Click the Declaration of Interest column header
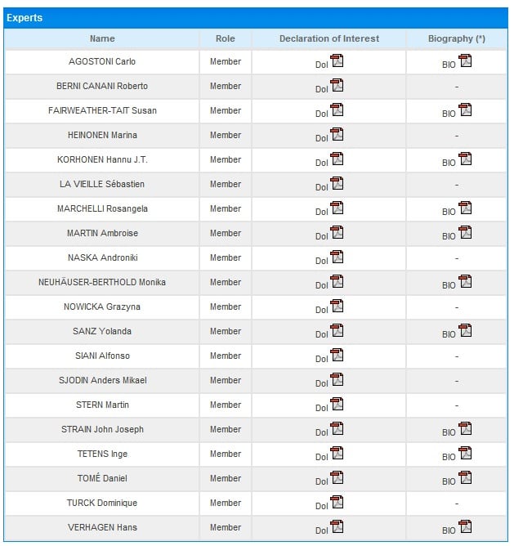This screenshot has width=514, height=546. [329, 38]
